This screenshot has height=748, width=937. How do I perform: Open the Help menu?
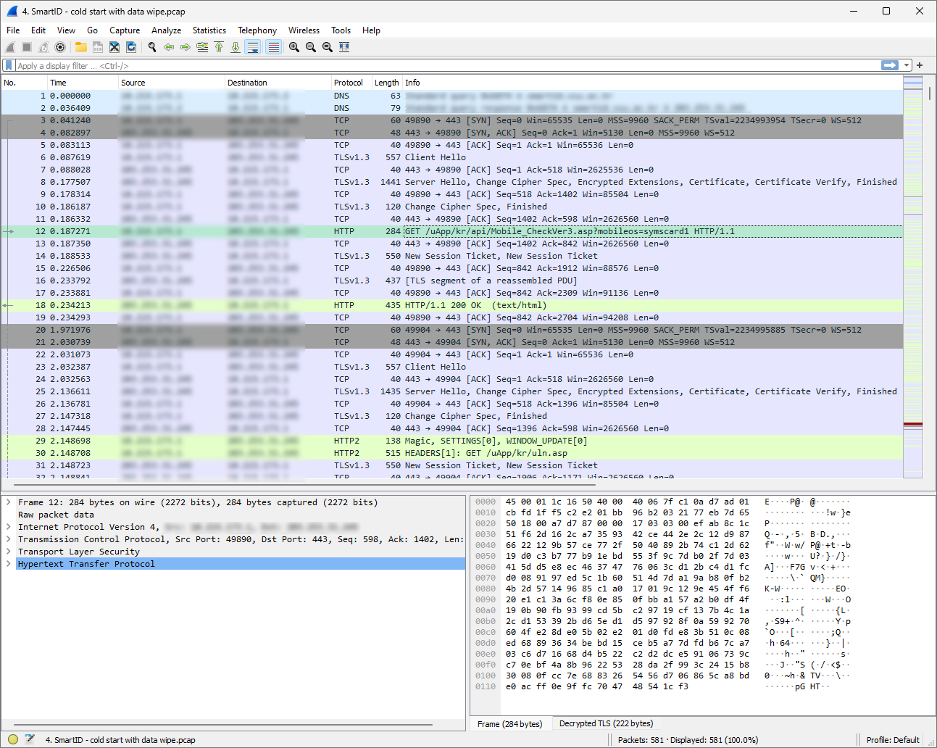tap(371, 30)
